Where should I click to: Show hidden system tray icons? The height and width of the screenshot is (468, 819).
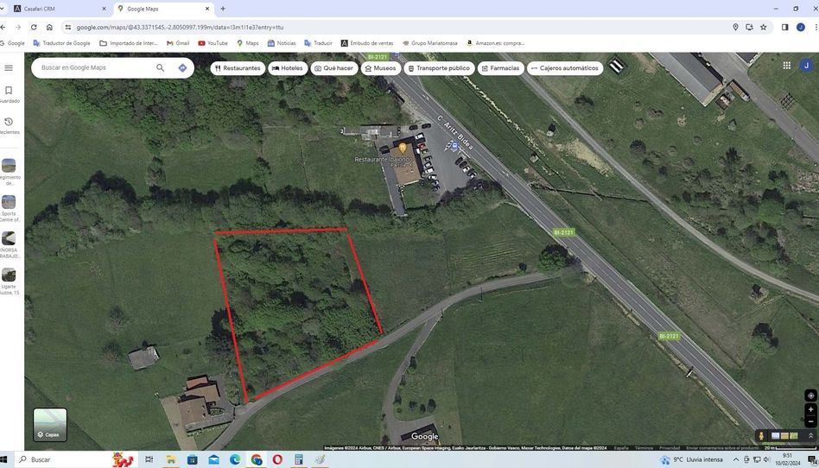pos(736,459)
